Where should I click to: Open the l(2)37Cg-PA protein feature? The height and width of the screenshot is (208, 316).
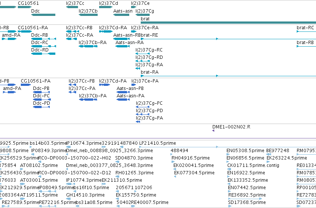point(138,122)
